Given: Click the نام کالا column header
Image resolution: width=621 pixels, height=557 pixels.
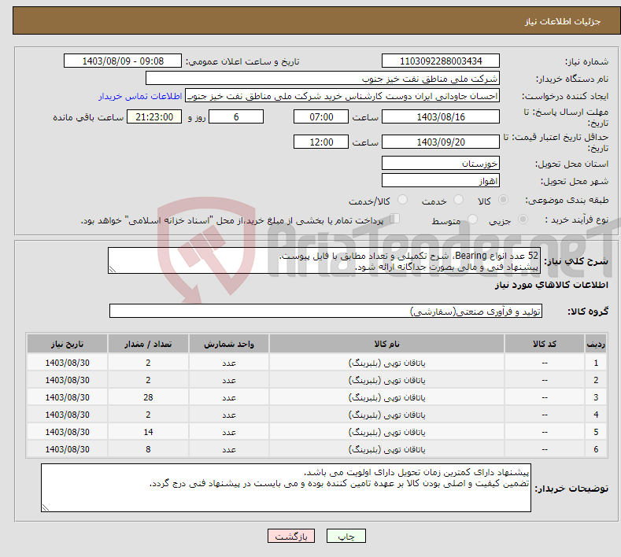Looking at the screenshot, I should 386,344.
